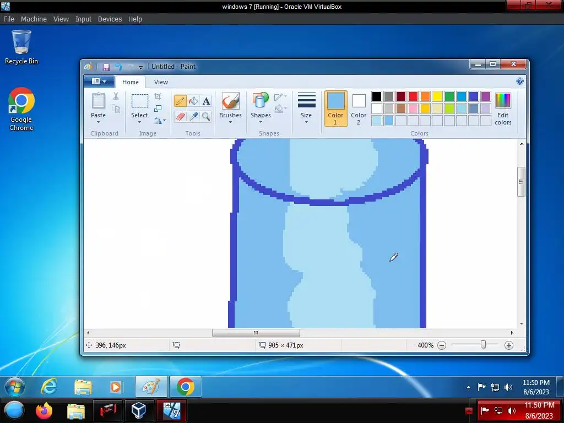Click the Chrome taskbar button in Windows 7

(x=186, y=387)
